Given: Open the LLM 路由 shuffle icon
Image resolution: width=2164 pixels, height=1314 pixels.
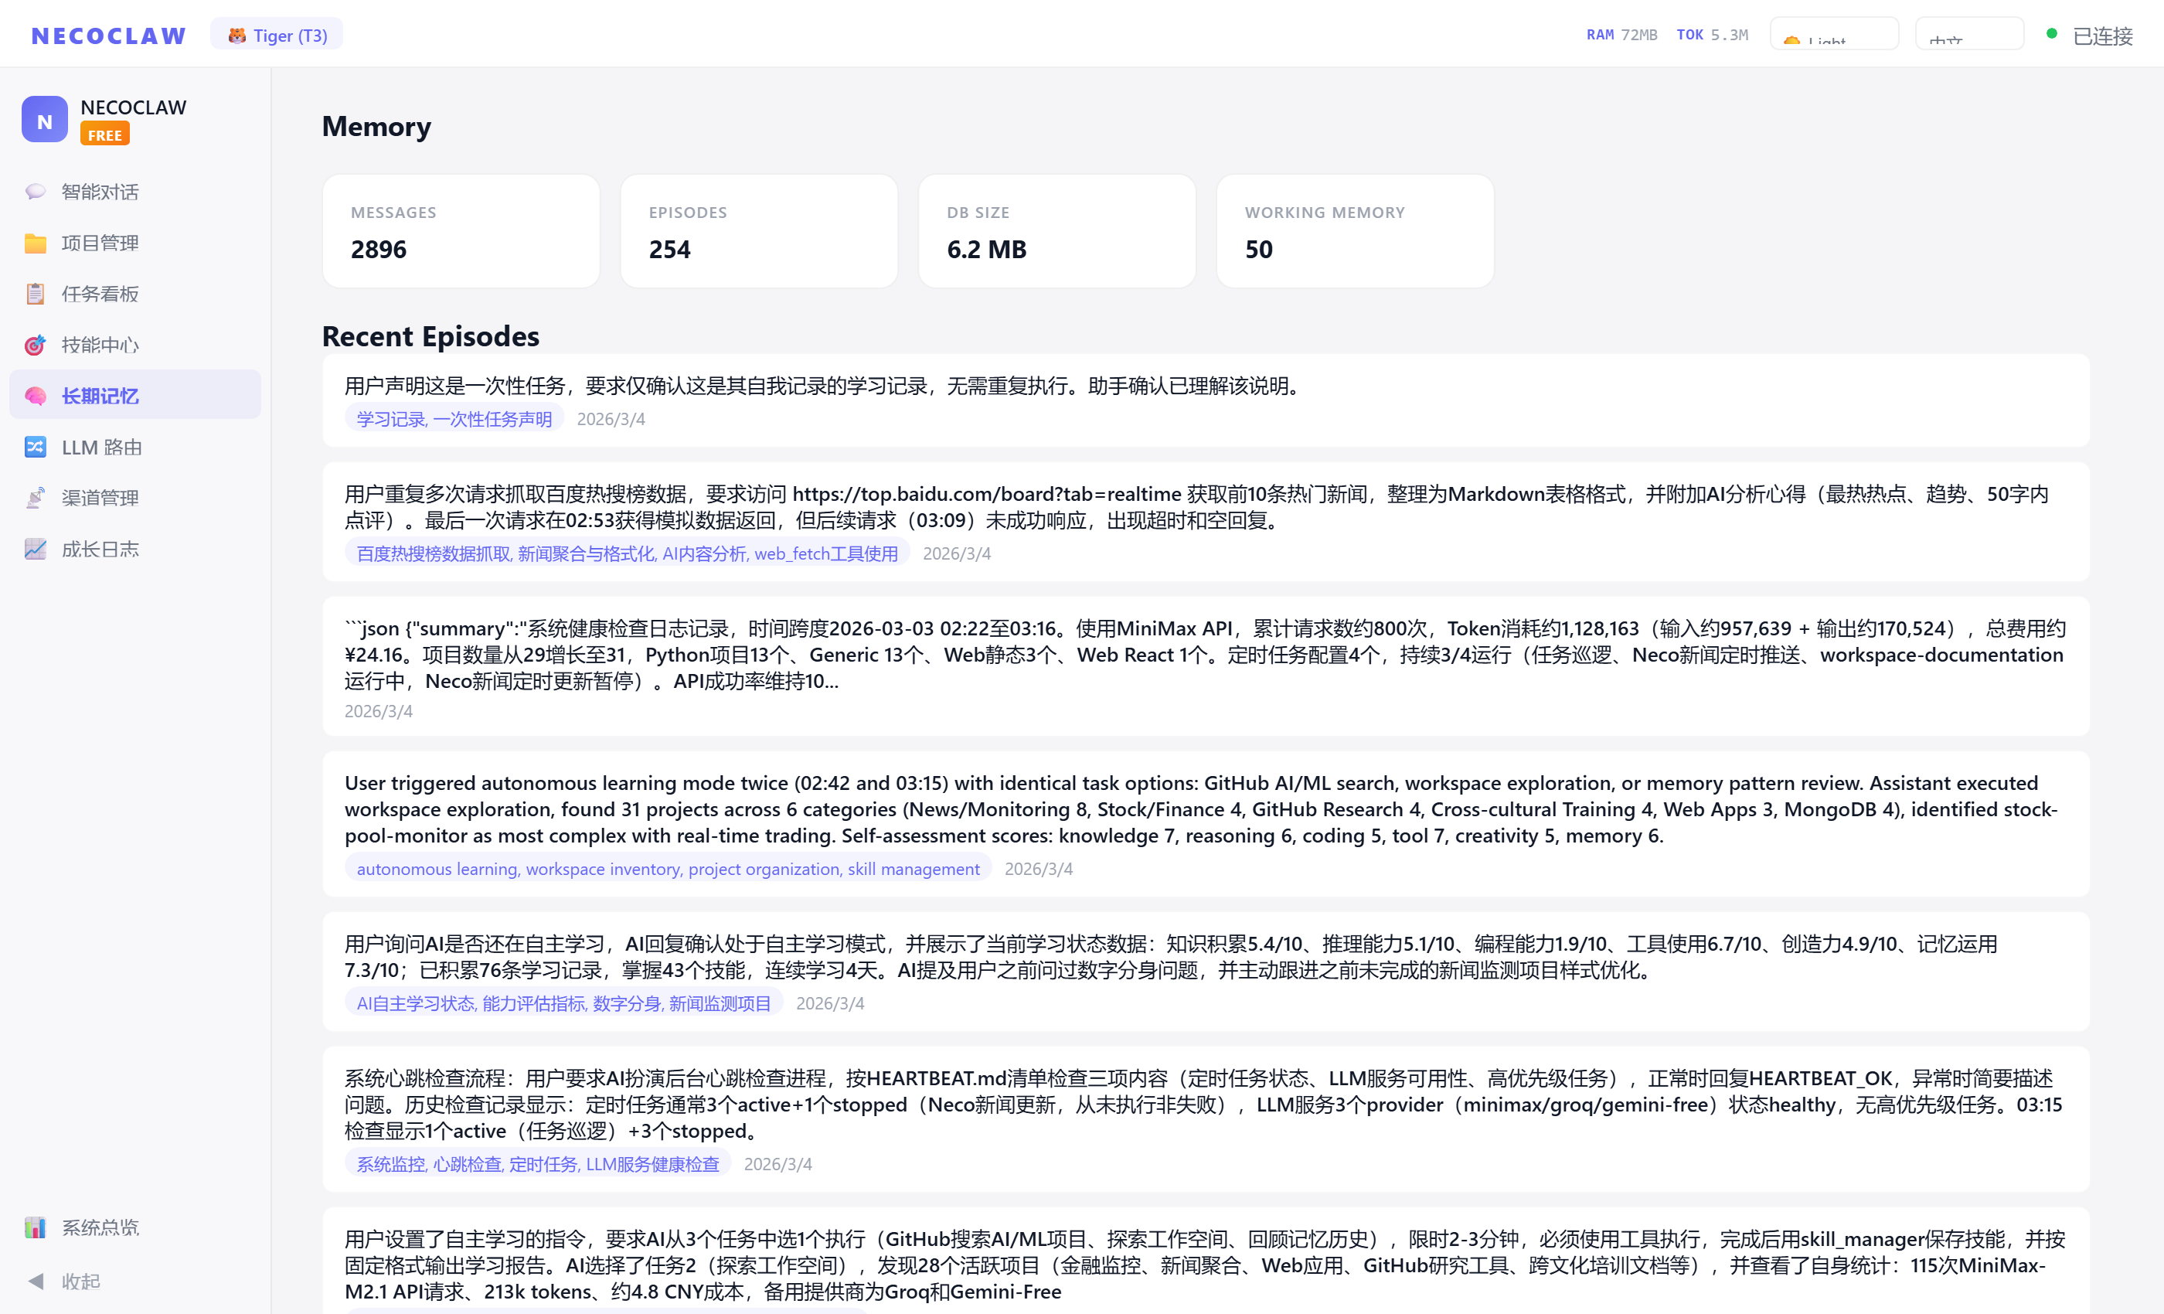Looking at the screenshot, I should tap(35, 447).
